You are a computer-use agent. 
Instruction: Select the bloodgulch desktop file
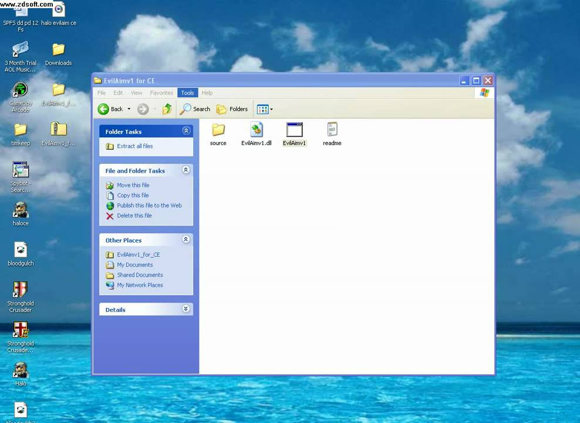[21, 254]
